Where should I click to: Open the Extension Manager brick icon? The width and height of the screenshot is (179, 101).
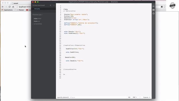click(154, 10)
